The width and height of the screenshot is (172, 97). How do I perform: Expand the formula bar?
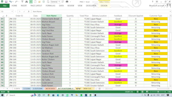pos(170,11)
